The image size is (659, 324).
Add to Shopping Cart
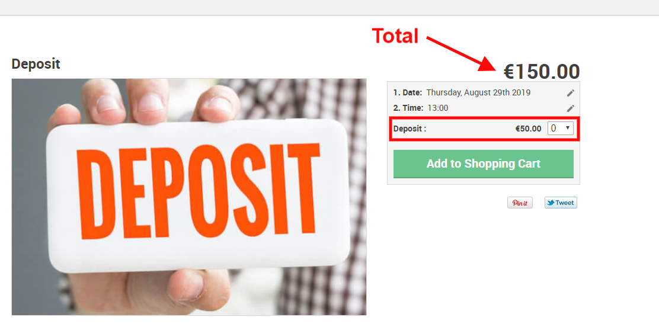click(x=484, y=164)
